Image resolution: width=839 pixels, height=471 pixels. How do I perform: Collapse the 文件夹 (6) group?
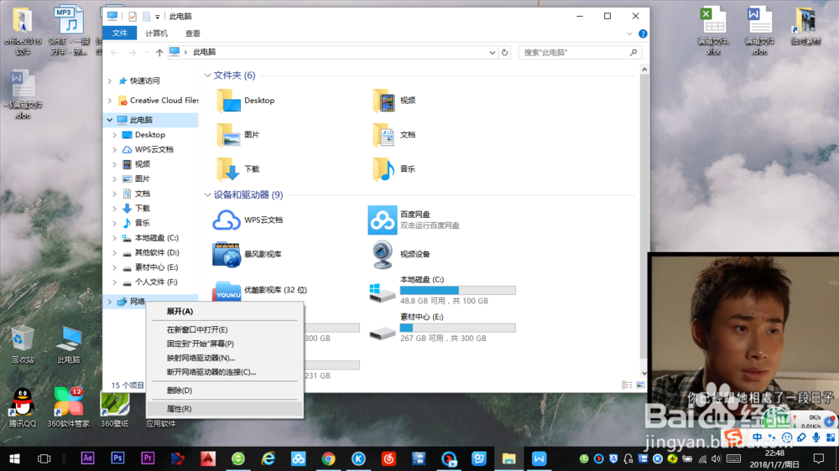(207, 75)
